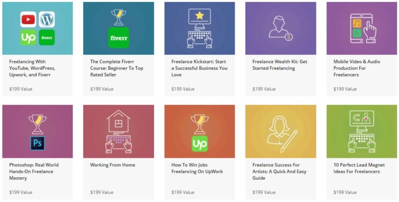Click the YouTube play icon

tap(28, 20)
